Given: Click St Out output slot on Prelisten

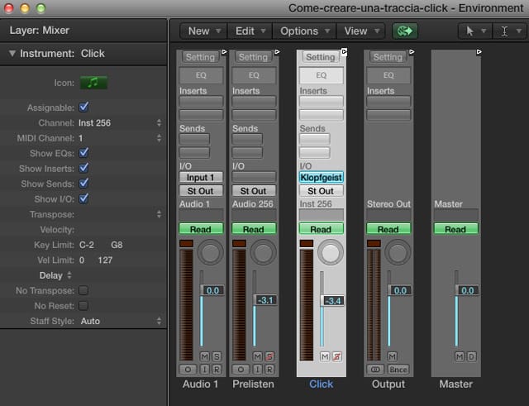Looking at the screenshot, I should tap(254, 191).
